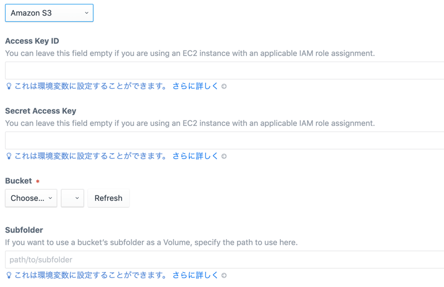Open the empty dropdown beside Choose...
Viewport: 444px width, 287px height.
click(x=72, y=198)
